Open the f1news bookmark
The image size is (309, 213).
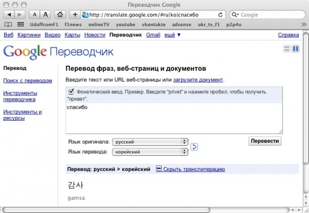click(73, 25)
